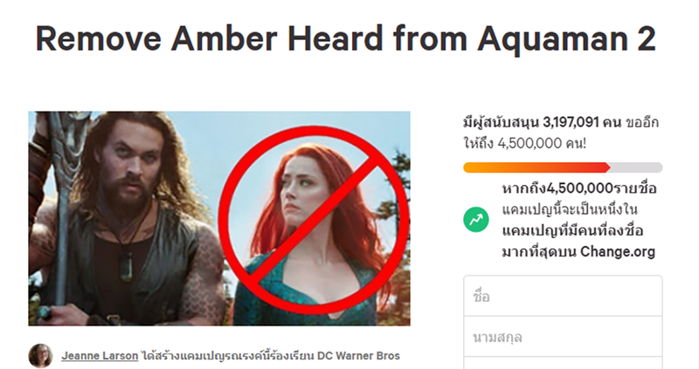Click the 3,197,091 supporter count
699x369 pixels.
[x=571, y=122]
